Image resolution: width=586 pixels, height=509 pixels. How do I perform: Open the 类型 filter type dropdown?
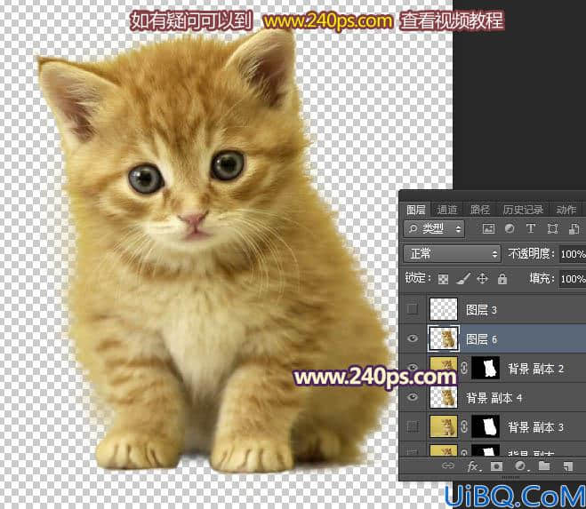[434, 228]
